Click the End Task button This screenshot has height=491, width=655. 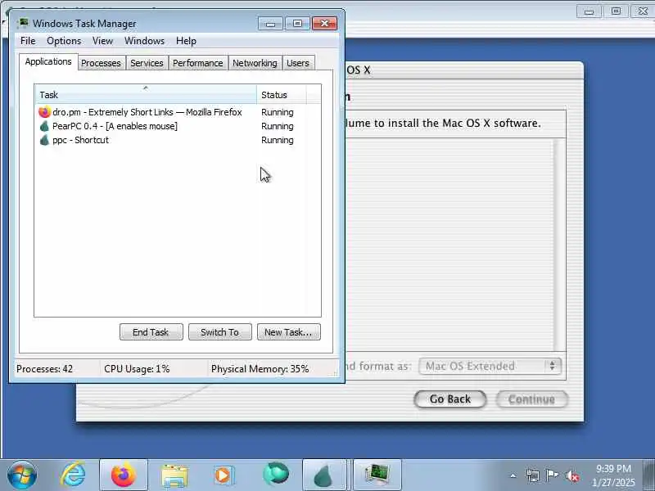pyautogui.click(x=151, y=332)
